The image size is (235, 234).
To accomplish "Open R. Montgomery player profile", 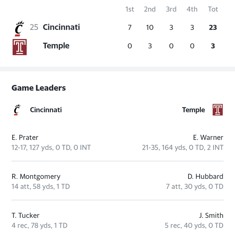I will coord(36,177).
